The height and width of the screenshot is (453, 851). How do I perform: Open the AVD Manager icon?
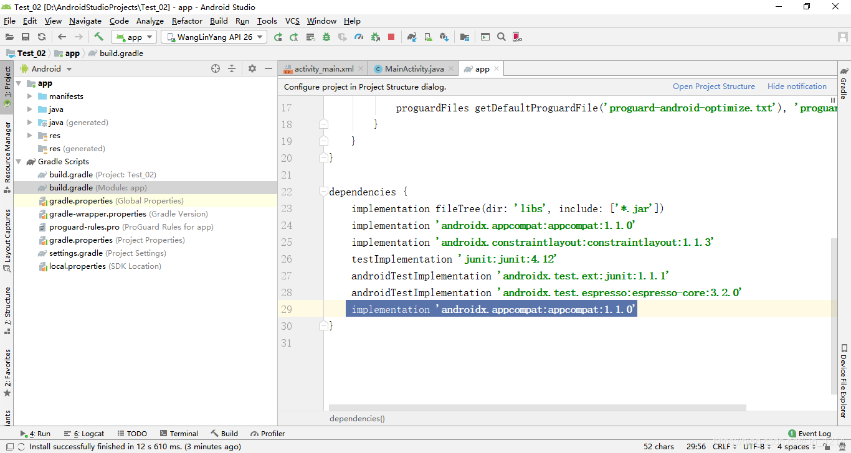tap(428, 37)
